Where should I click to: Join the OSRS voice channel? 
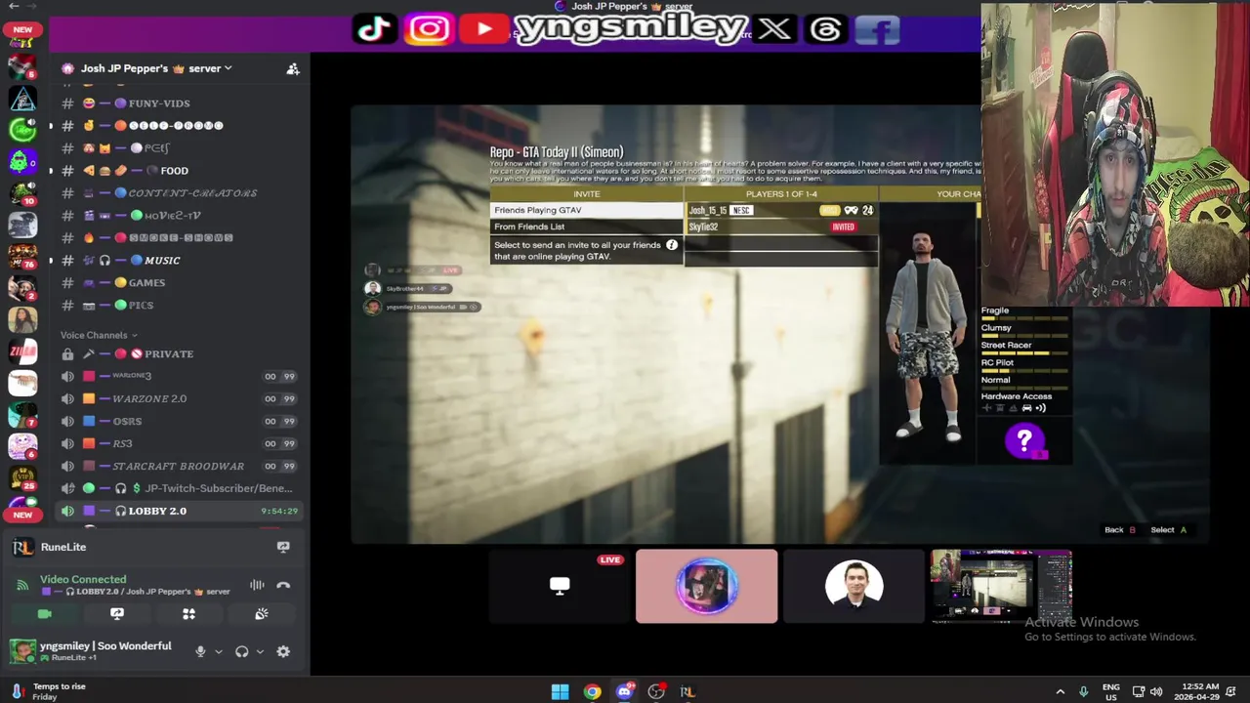coord(181,421)
